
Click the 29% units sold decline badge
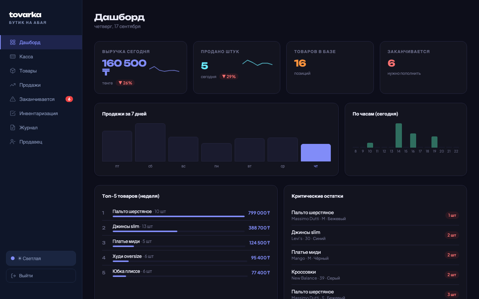click(229, 77)
